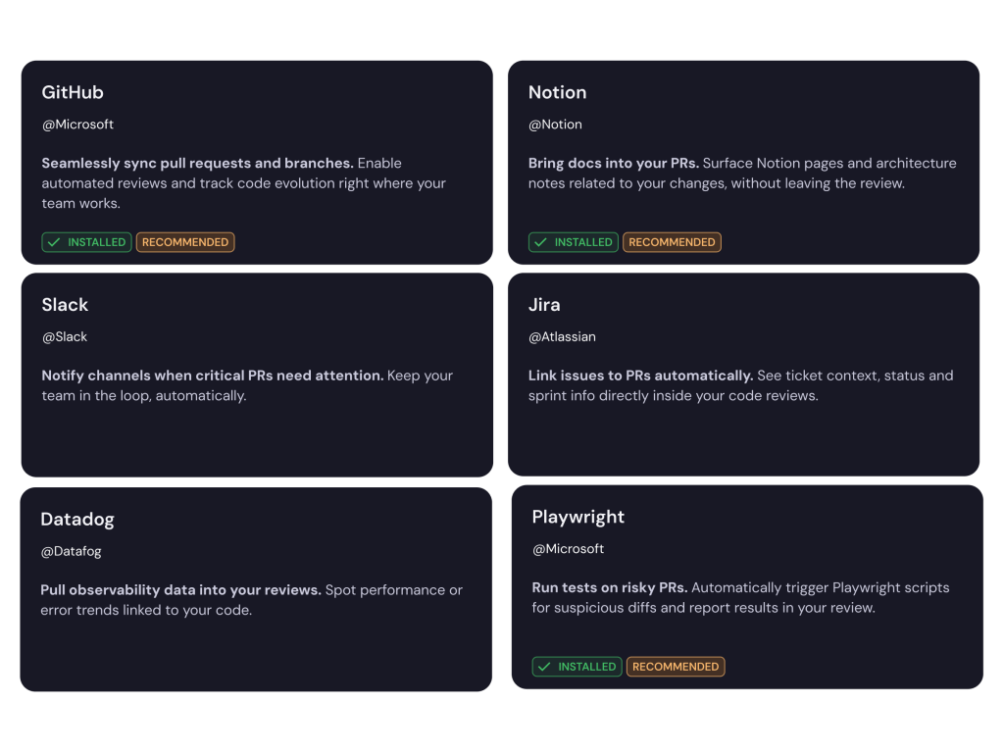This screenshot has width=1004, height=753.
Task: Click the @Datafog publisher handle
Action: click(71, 551)
